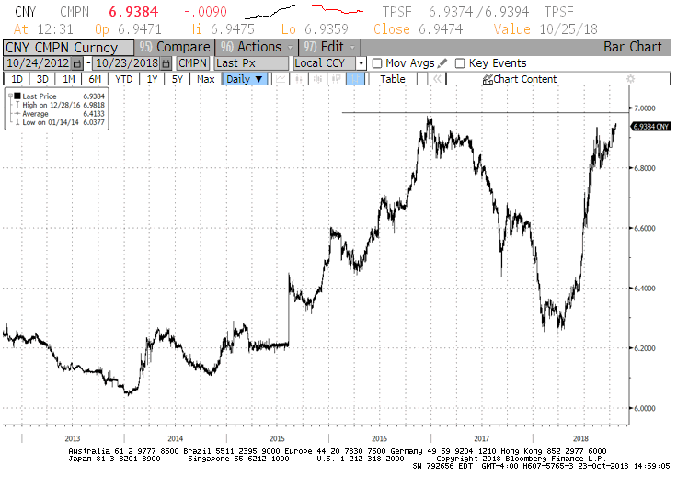The width and height of the screenshot is (677, 487).
Task: Click the pencil icon beside Mov Avgs
Action: coord(442,63)
